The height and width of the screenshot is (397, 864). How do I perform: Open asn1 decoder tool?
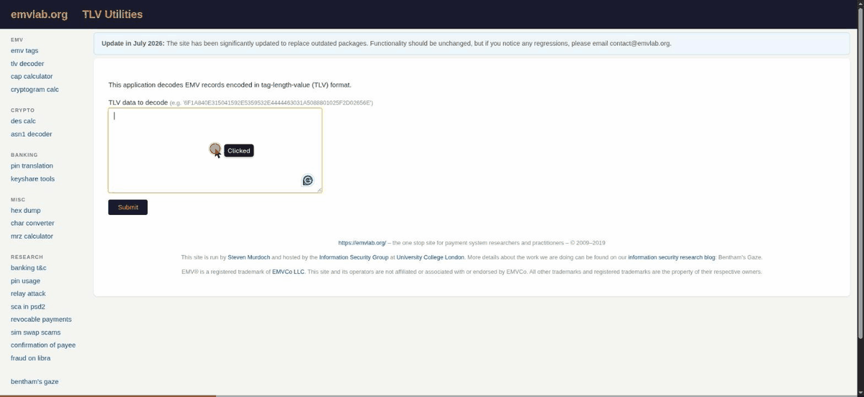coord(32,134)
